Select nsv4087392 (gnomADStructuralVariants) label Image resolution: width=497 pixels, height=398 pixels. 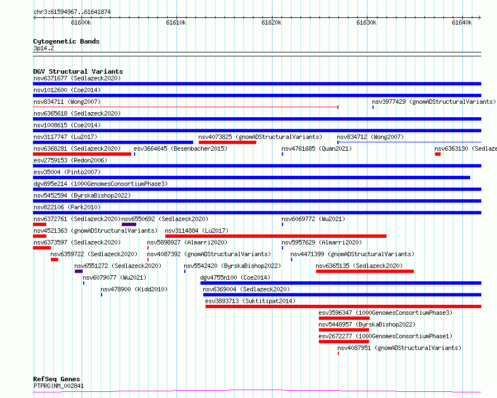[209, 254]
